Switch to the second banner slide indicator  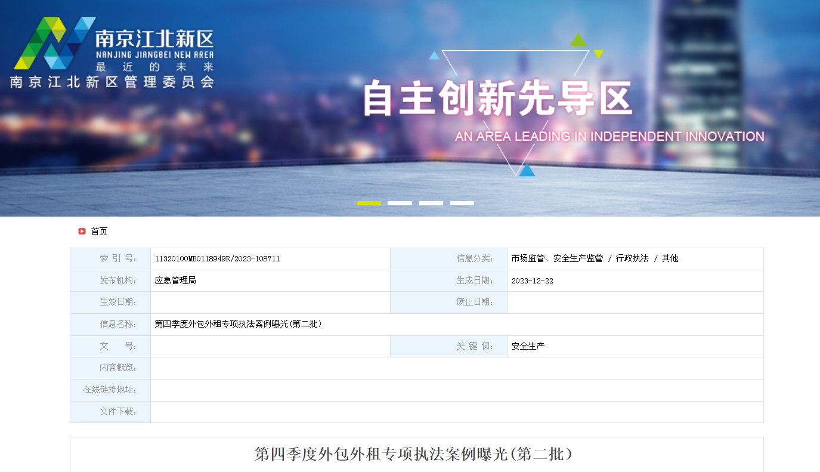400,203
